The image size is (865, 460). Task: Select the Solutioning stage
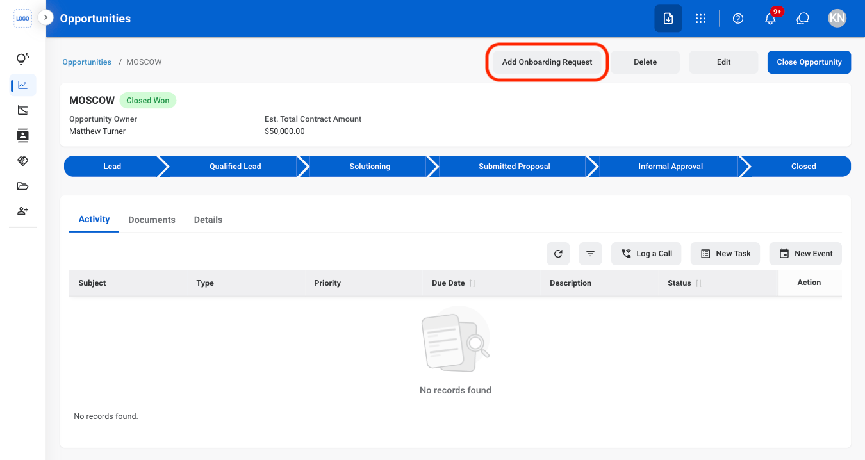tap(370, 167)
